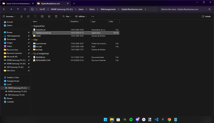This screenshot has width=214, height=123.
Task: Click File Explorer taskbar icon
Action: tap(112, 120)
